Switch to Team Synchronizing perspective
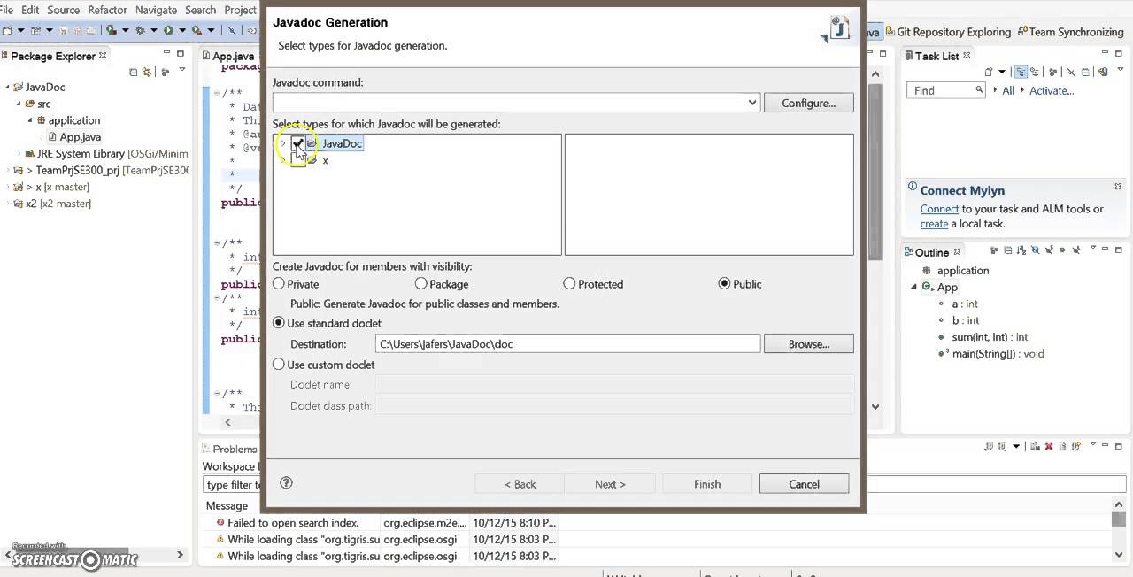1133x577 pixels. pos(1069,32)
